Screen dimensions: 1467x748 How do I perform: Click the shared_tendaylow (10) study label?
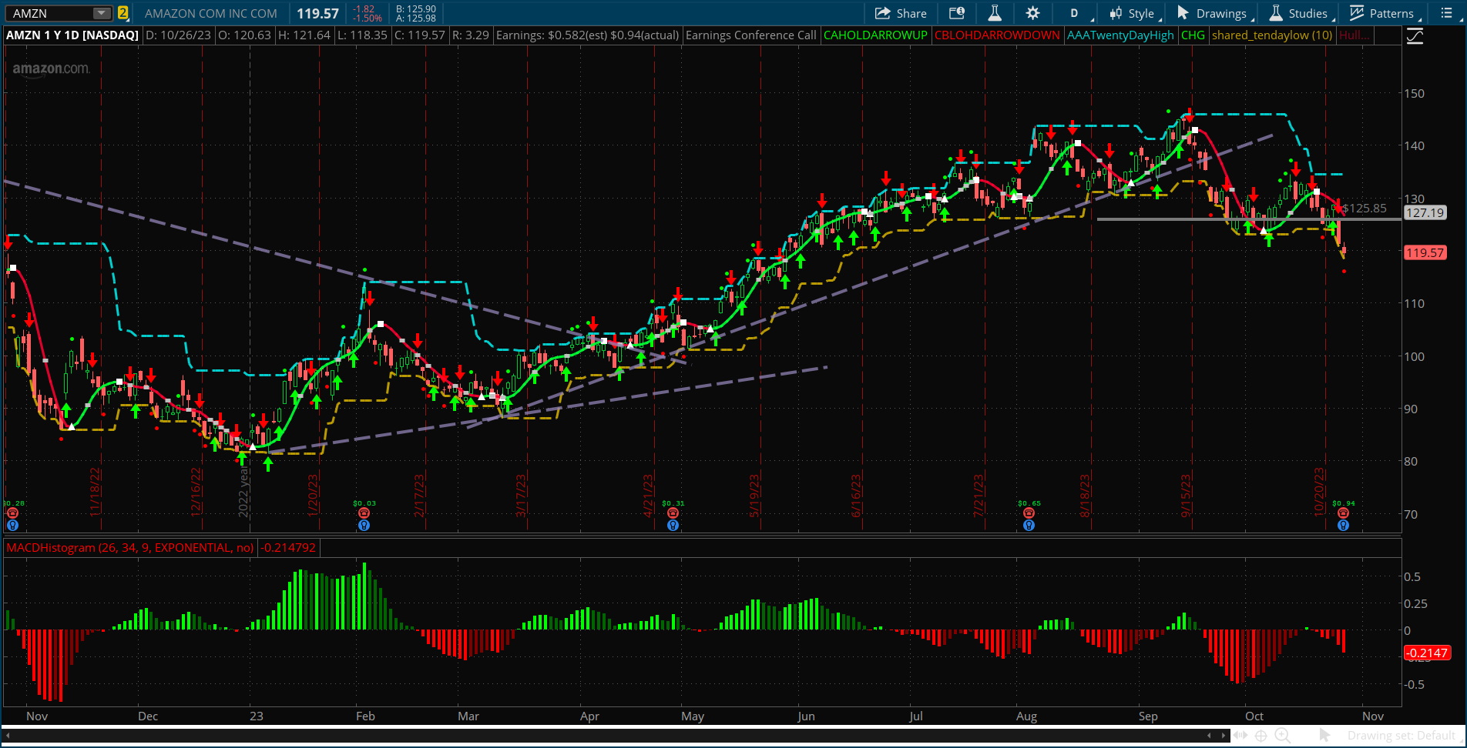pyautogui.click(x=1272, y=35)
